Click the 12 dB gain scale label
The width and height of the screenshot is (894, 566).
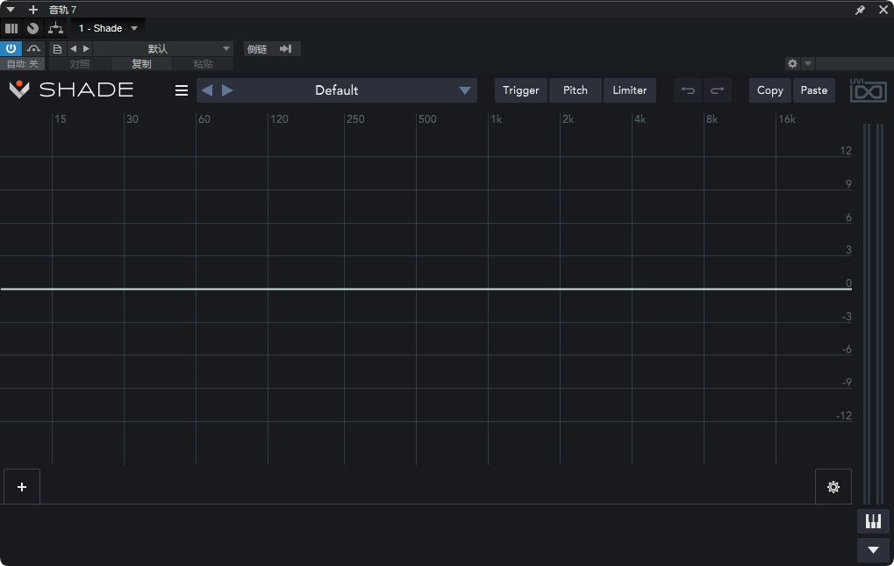tap(846, 150)
